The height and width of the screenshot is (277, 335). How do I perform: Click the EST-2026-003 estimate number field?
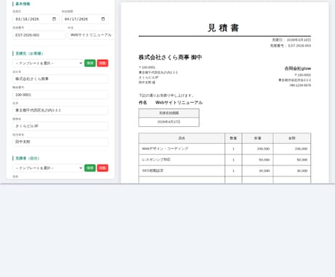tap(39, 35)
